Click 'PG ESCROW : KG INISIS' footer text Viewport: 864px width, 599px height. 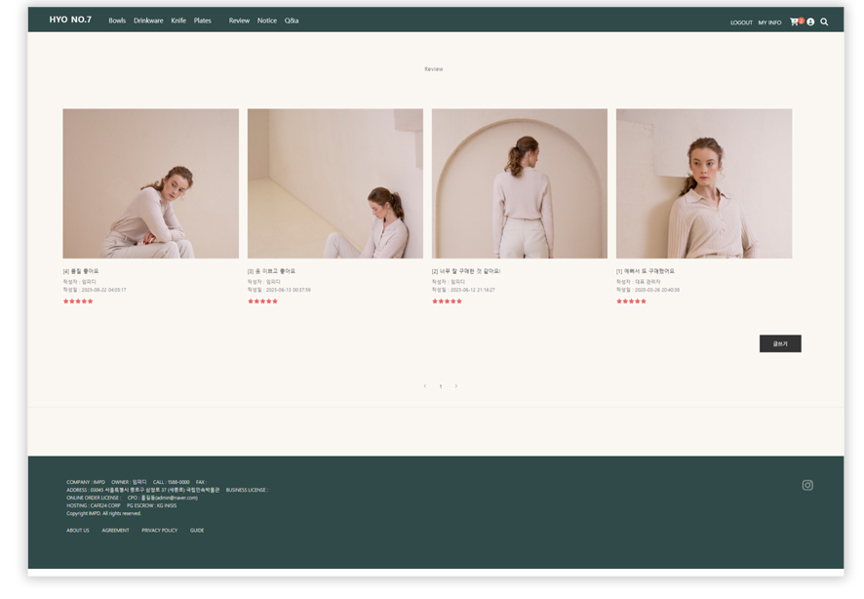[x=151, y=505]
